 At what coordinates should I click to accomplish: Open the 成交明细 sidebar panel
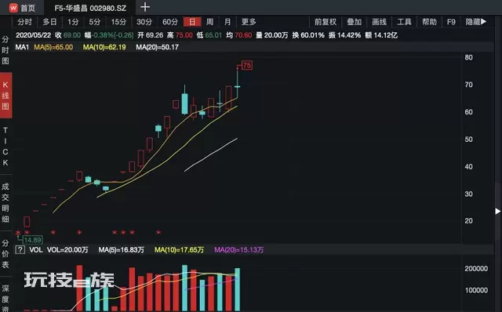[5, 202]
